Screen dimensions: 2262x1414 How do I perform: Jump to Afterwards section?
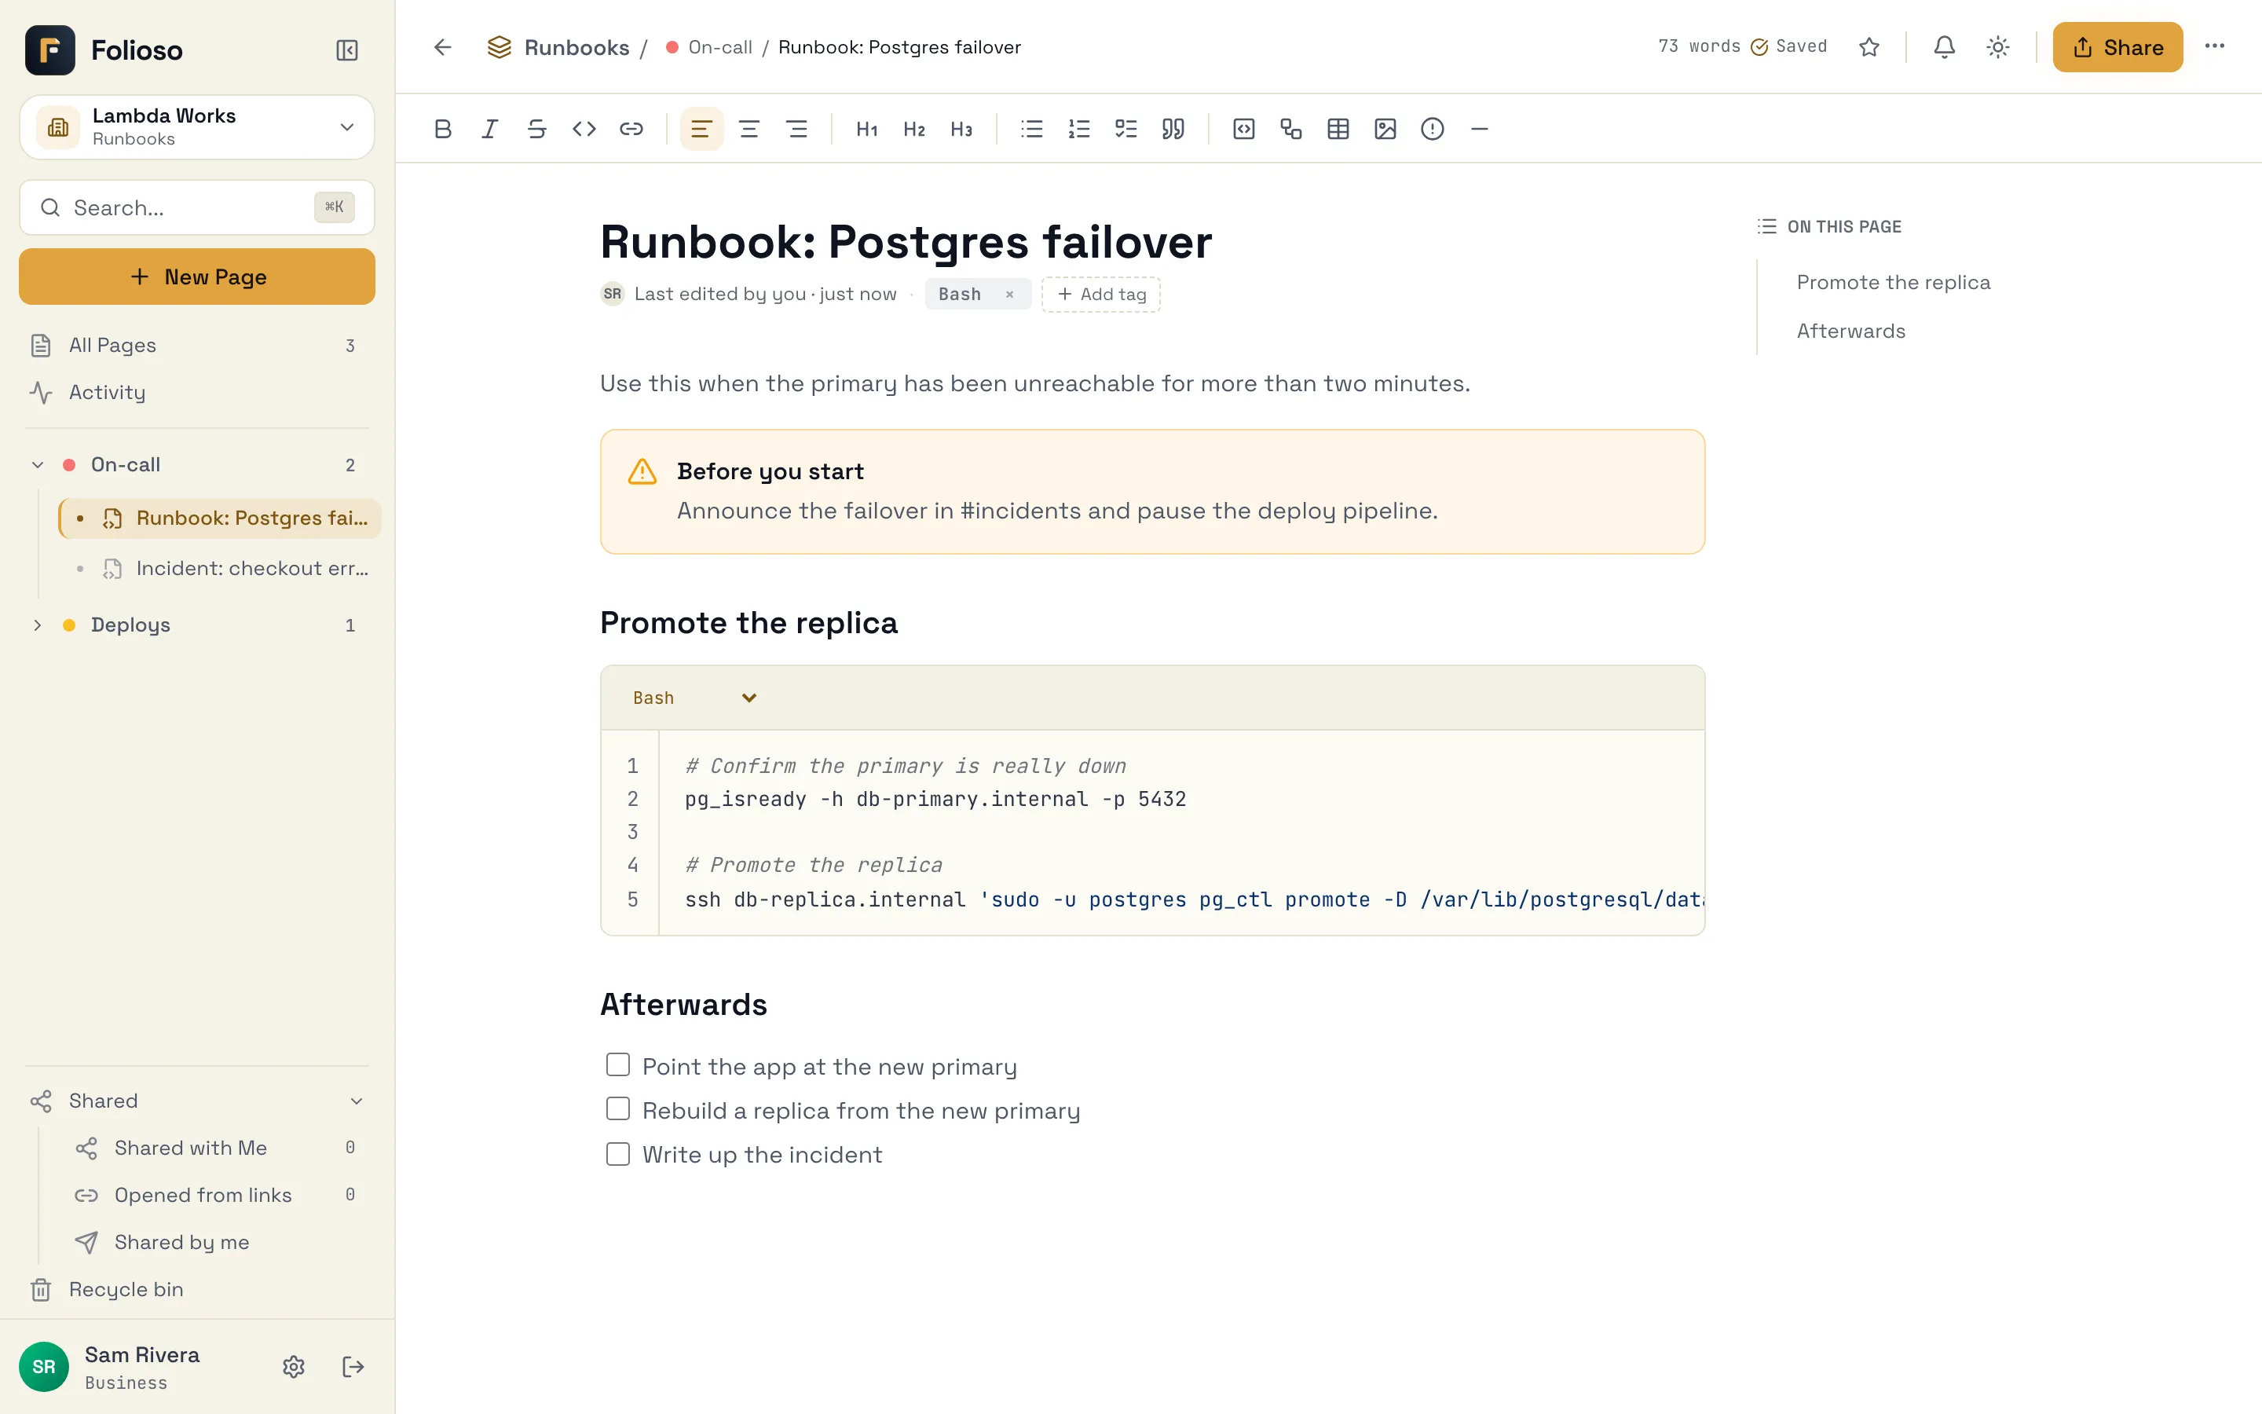pos(1850,331)
